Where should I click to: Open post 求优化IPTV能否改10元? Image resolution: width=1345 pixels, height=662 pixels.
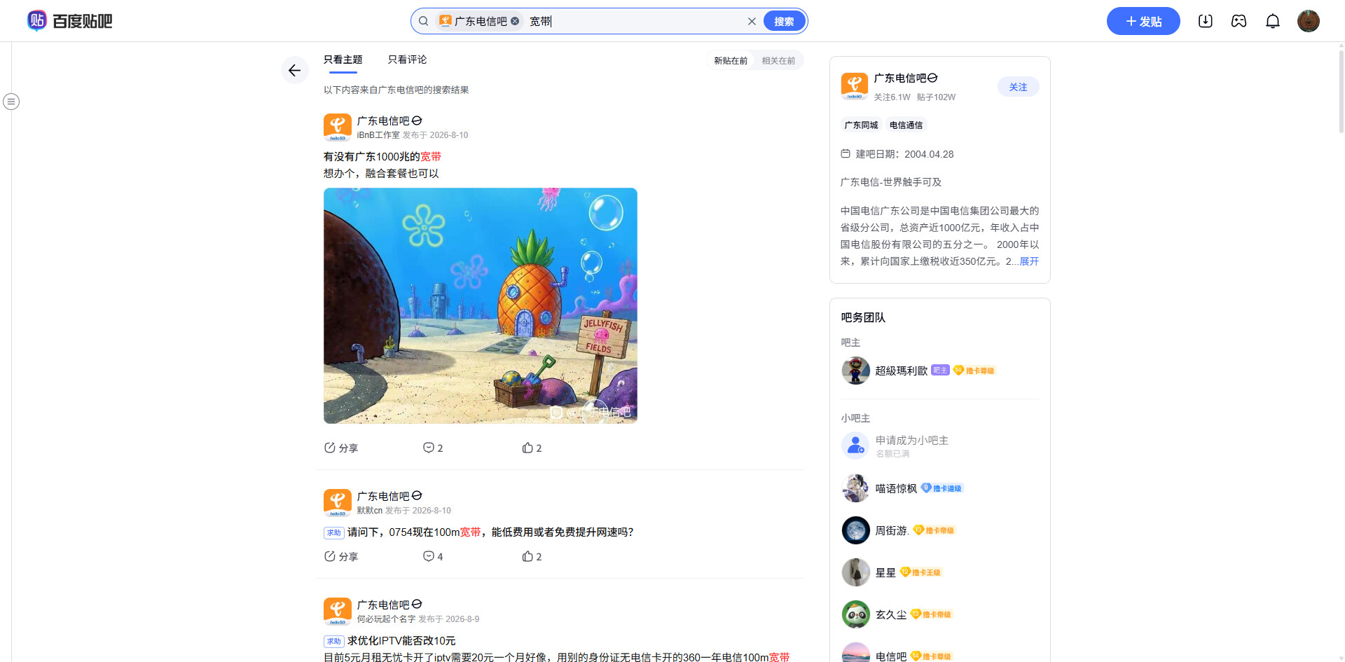[401, 641]
